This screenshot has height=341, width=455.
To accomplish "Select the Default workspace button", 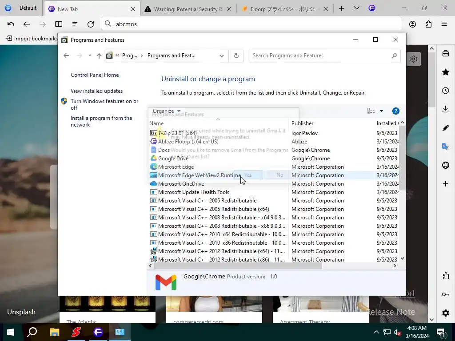I will pyautogui.click(x=21, y=8).
